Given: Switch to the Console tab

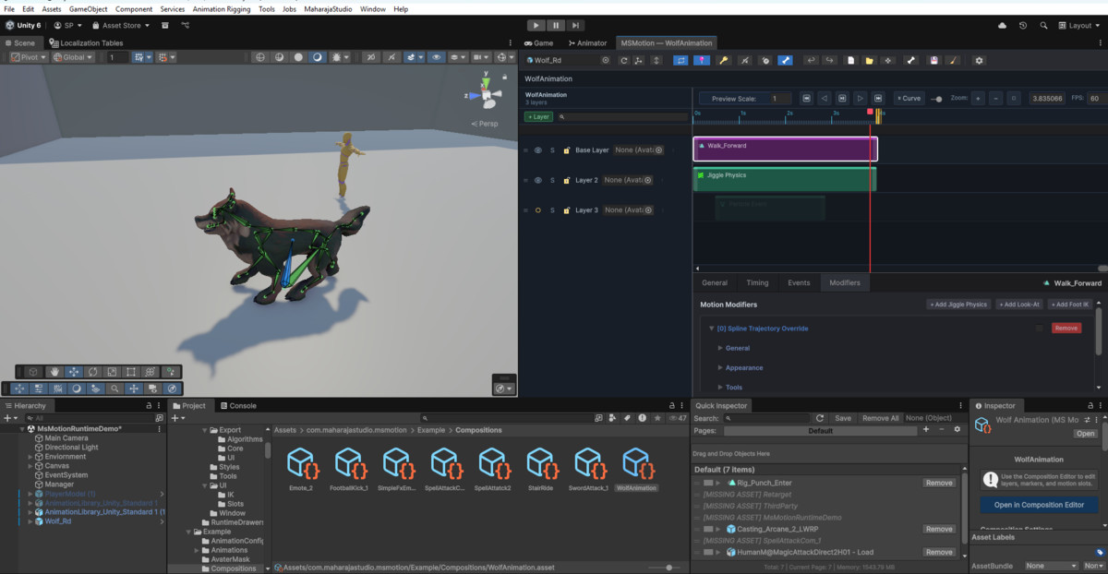Looking at the screenshot, I should click(238, 405).
